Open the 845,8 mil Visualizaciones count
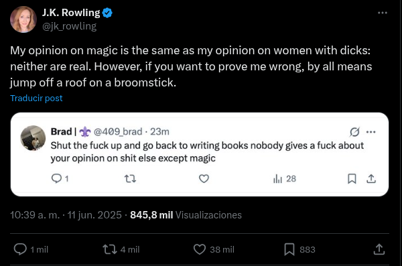The width and height of the screenshot is (402, 266). (186, 215)
